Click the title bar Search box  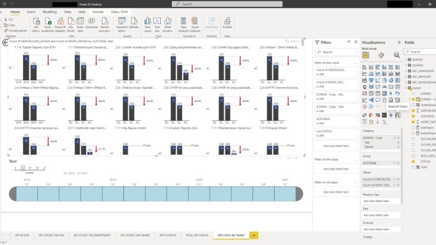[227, 4]
